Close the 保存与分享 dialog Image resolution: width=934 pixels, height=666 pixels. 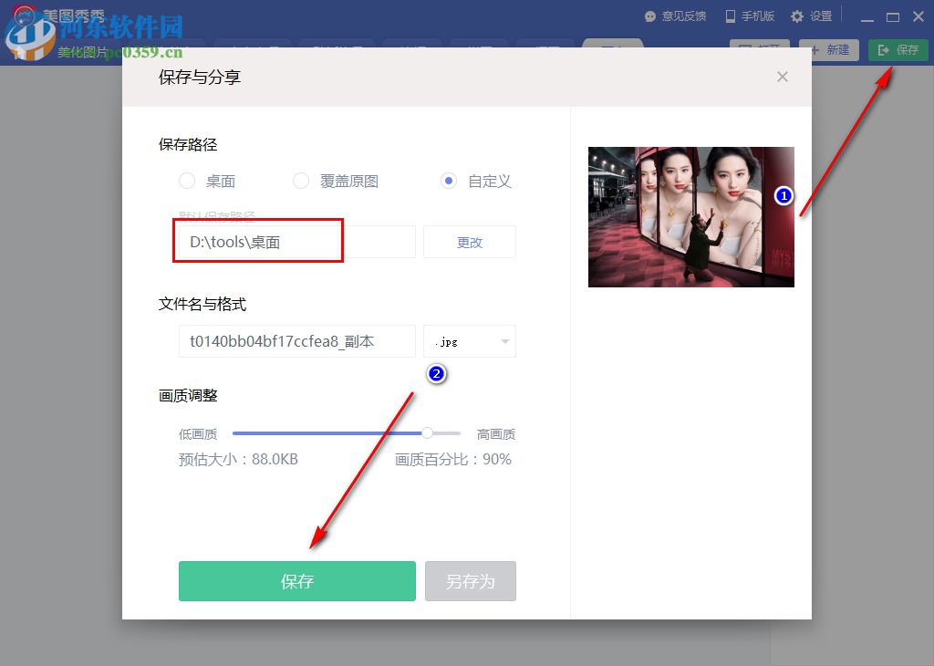(783, 77)
